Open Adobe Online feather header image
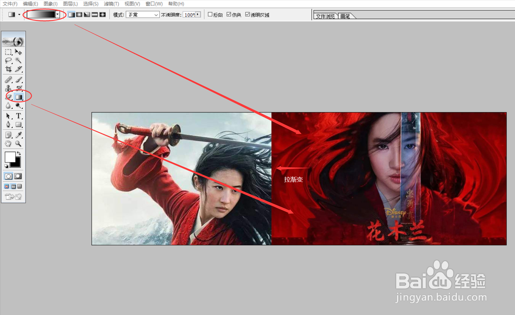The height and width of the screenshot is (315, 515). click(x=13, y=41)
